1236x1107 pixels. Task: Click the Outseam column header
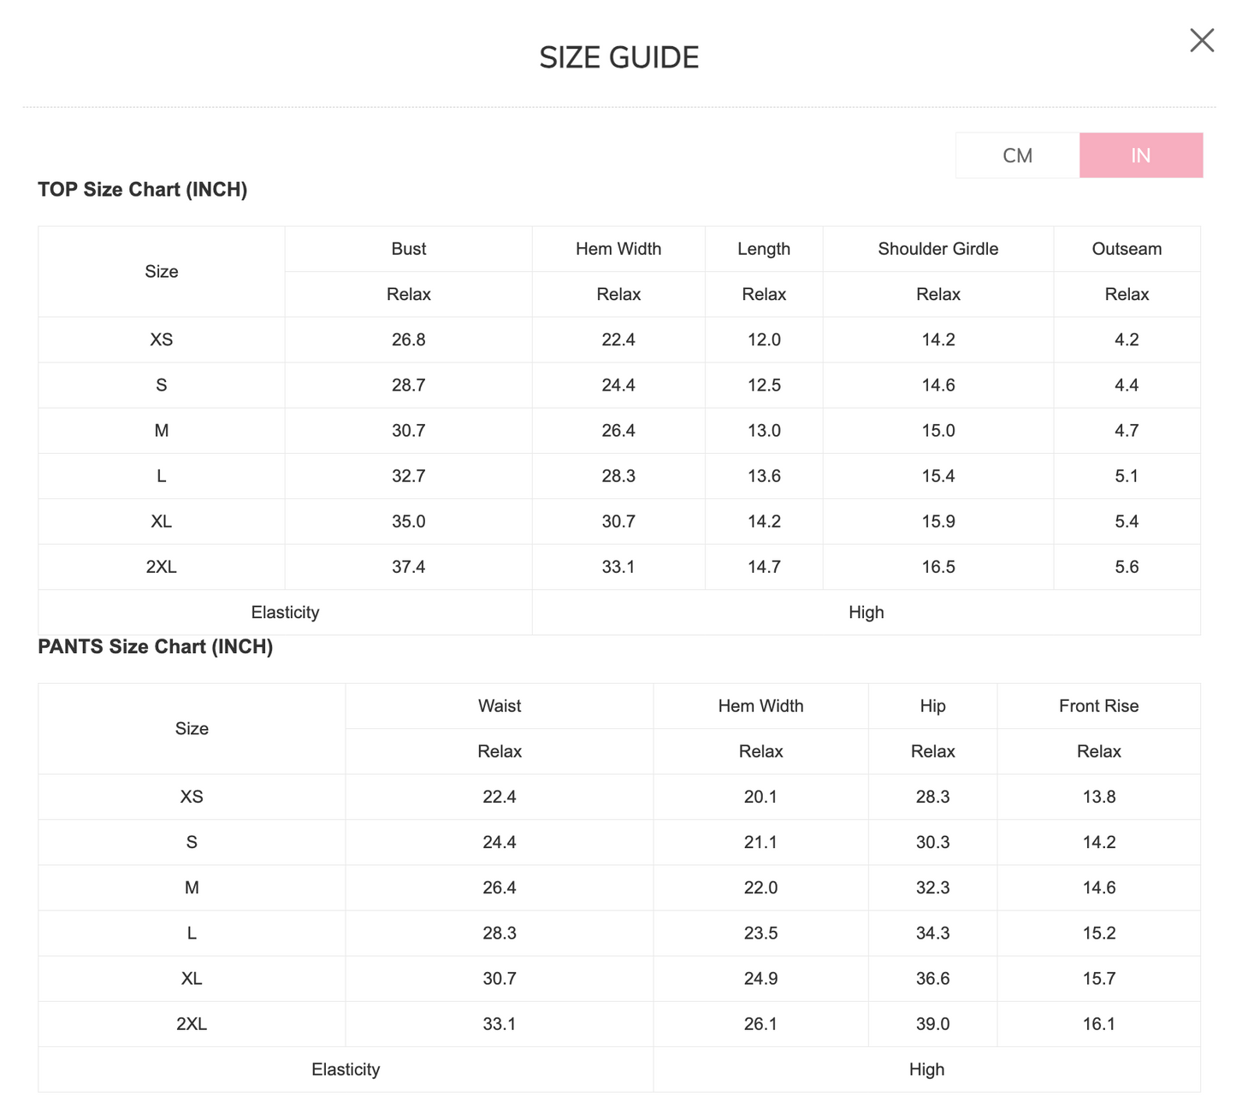point(1127,249)
